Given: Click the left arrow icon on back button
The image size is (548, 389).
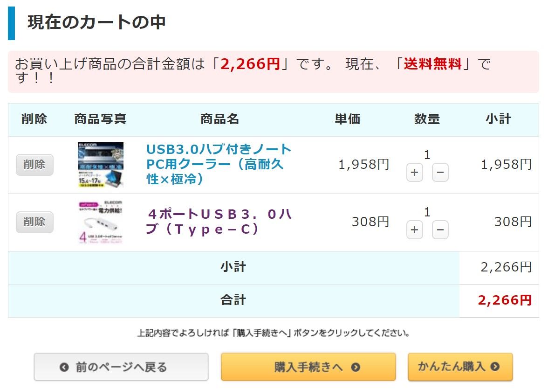Looking at the screenshot, I should pyautogui.click(x=64, y=368).
